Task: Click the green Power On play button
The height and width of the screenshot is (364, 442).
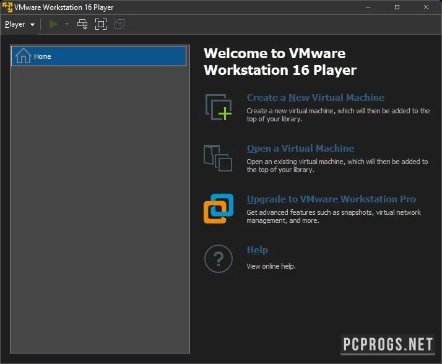Action: pyautogui.click(x=53, y=24)
